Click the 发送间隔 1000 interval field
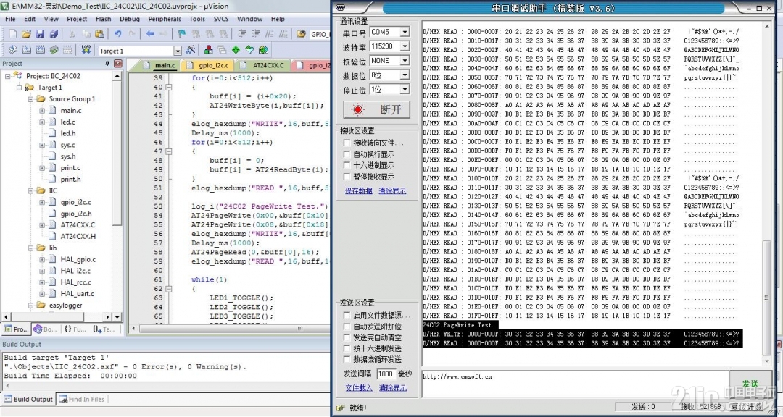The width and height of the screenshot is (783, 417). [x=386, y=374]
